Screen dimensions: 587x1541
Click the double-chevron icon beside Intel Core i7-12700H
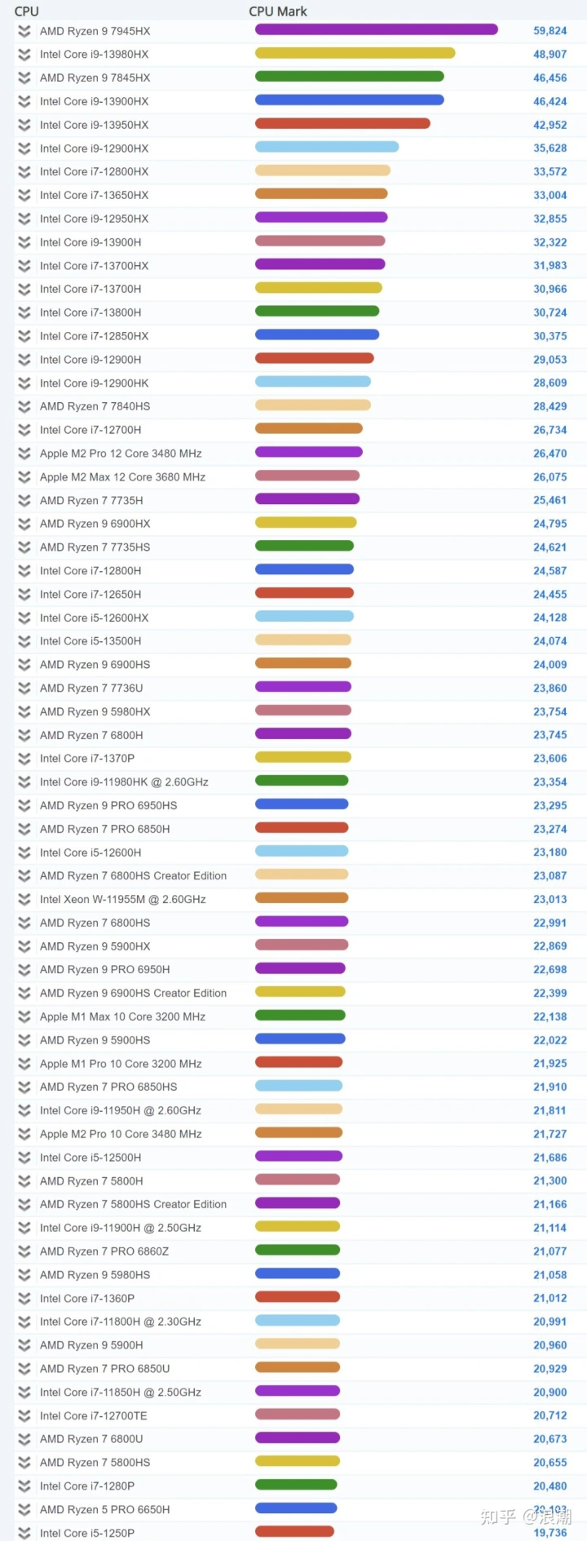tap(24, 430)
